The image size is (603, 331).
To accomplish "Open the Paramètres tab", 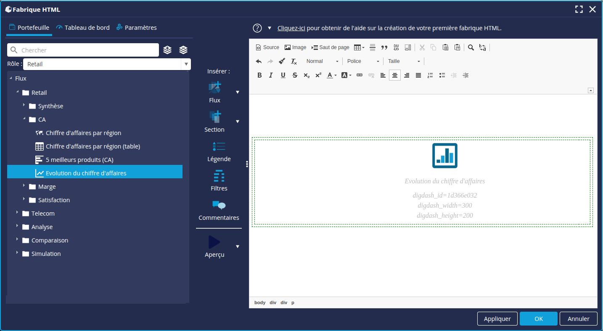I will [x=137, y=28].
